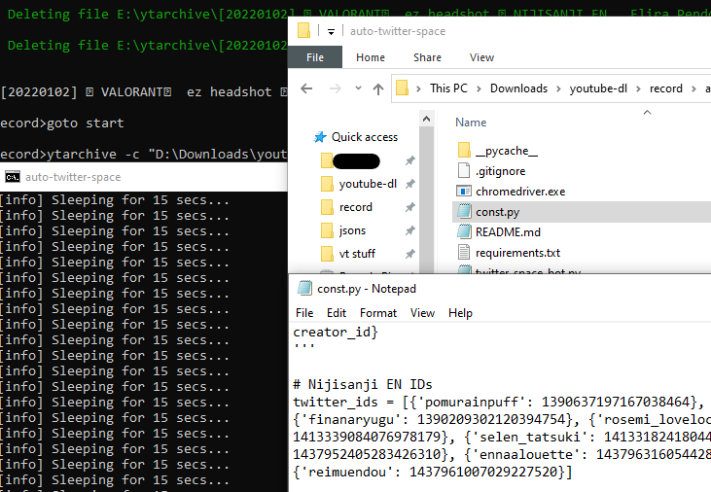Click the Explorer title bar folder icon
Image resolution: width=711 pixels, height=492 pixels.
[303, 31]
